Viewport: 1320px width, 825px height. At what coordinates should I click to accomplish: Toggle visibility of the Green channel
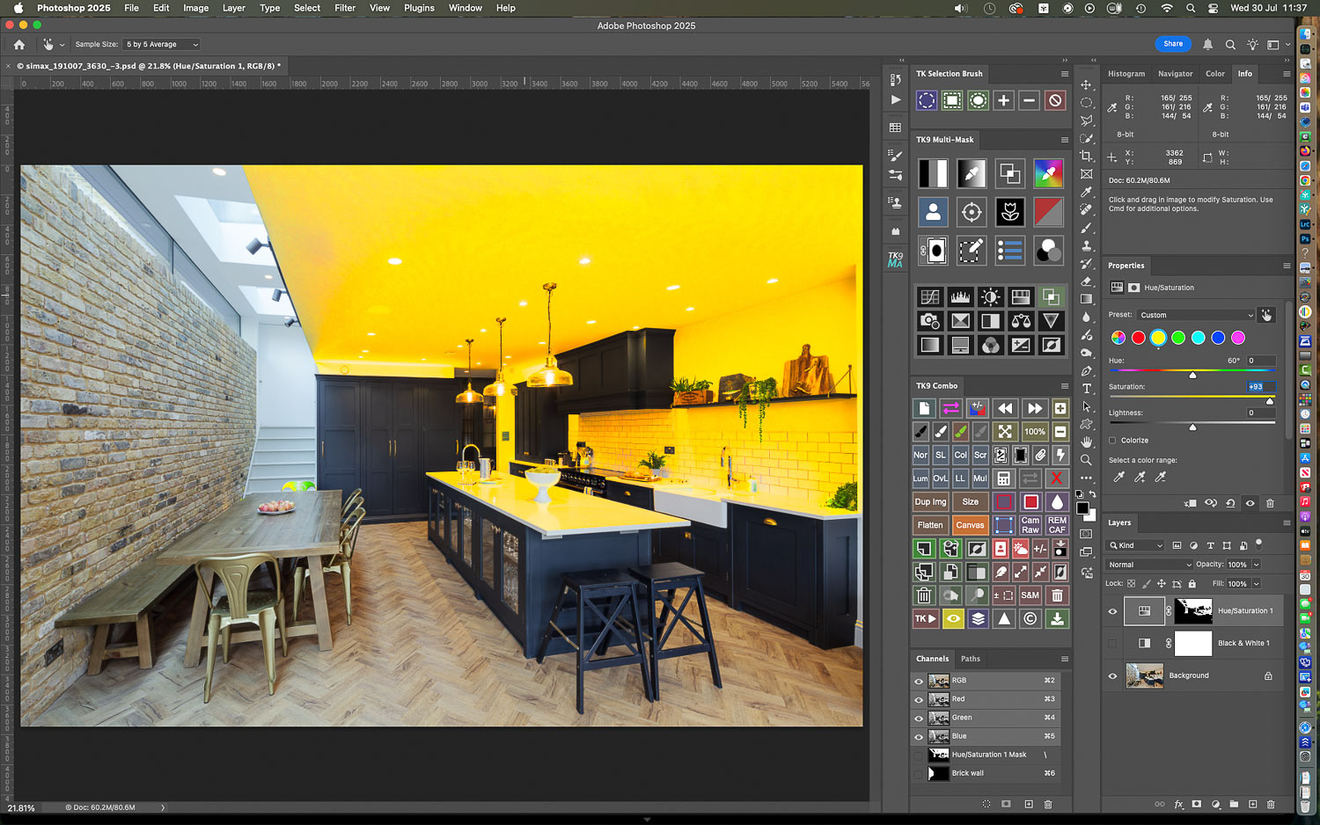tap(919, 719)
